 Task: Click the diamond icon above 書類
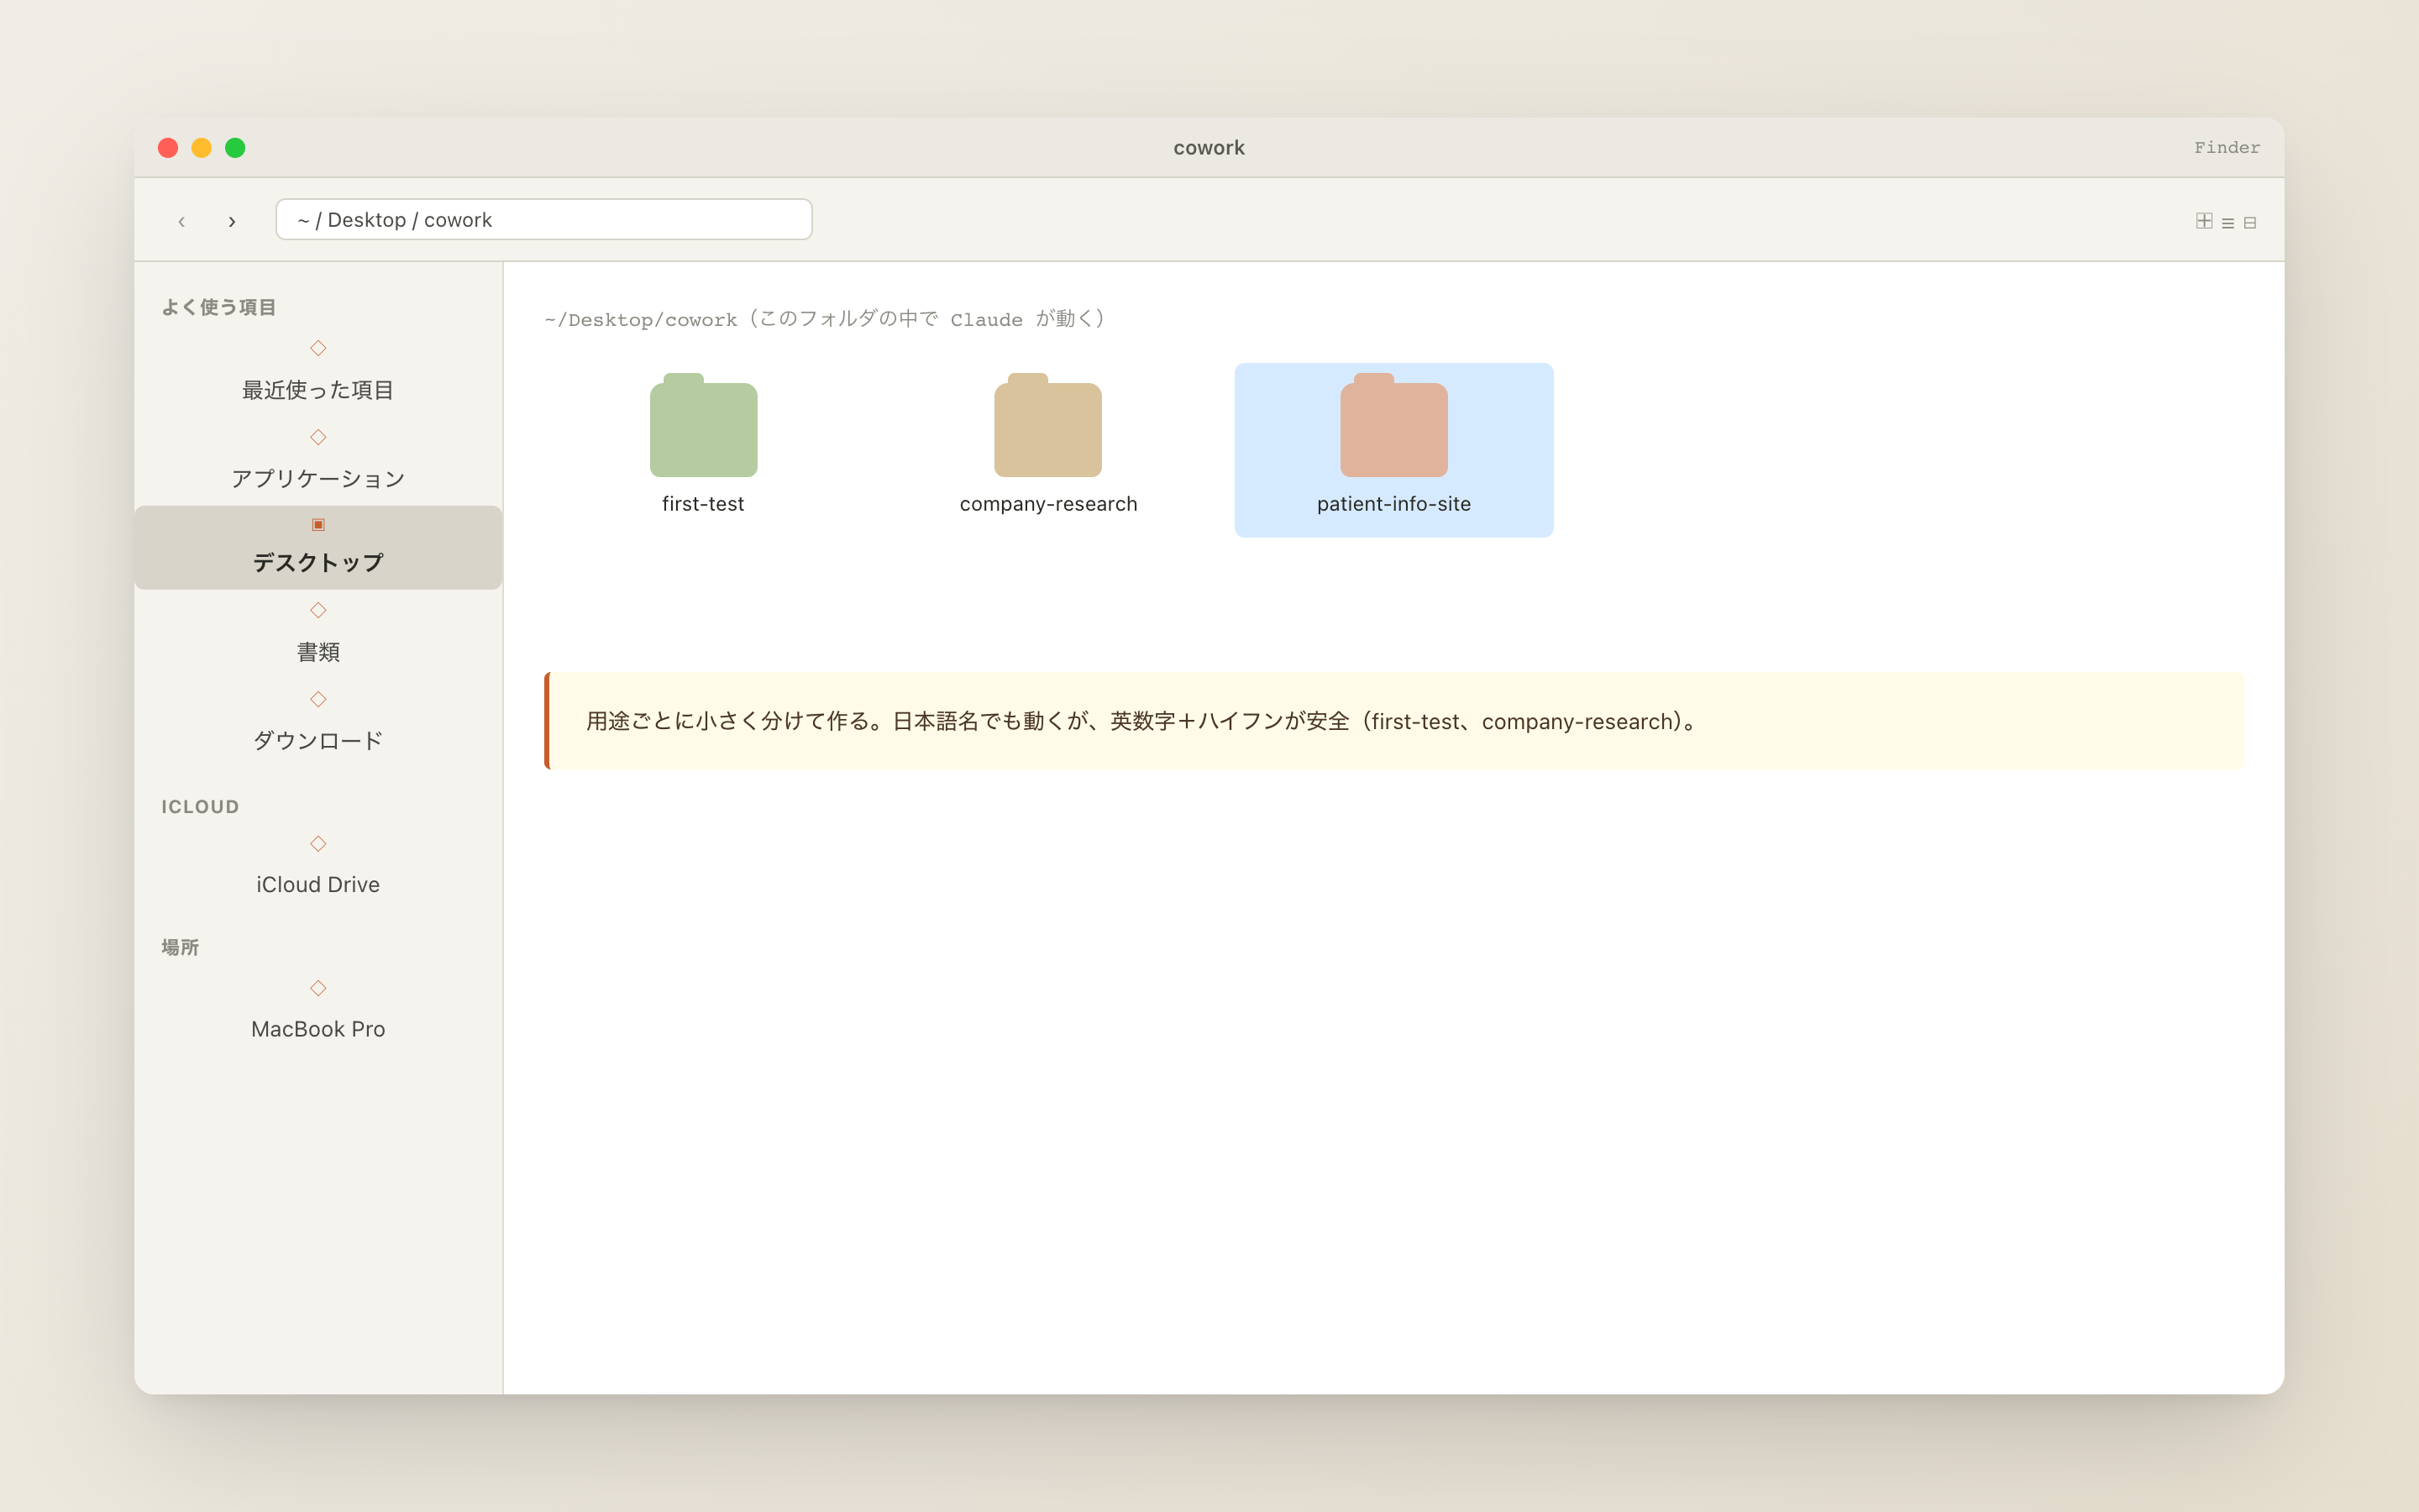(317, 610)
